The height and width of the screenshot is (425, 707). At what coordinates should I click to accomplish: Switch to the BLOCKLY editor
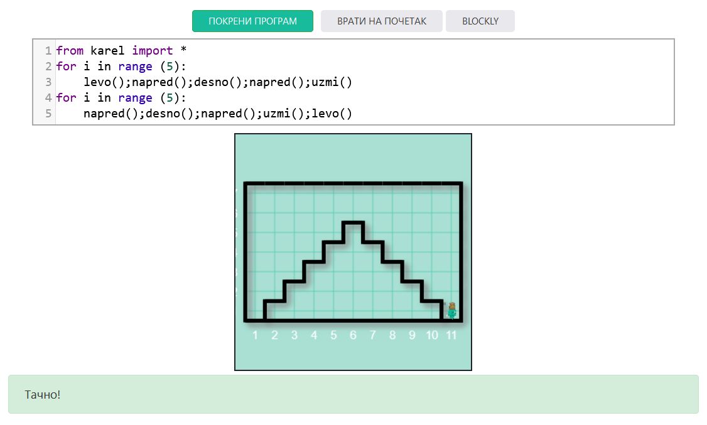480,21
